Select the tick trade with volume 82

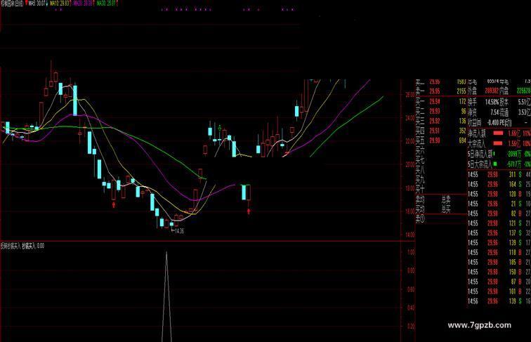(499, 213)
